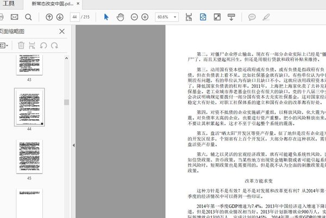Open the search magnifier tool
Screen dimensions: 326x218
[28, 17]
